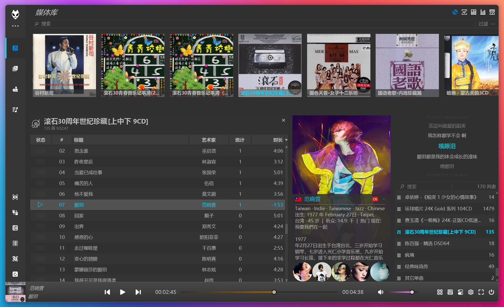Toggle playback of track 07 眼泪

(40, 205)
